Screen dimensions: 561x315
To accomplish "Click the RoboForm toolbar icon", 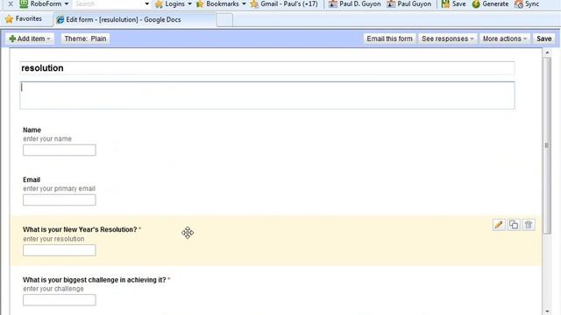I will [24, 3].
